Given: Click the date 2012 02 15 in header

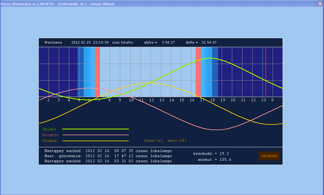Looking at the screenshot, I should pyautogui.click(x=81, y=42).
